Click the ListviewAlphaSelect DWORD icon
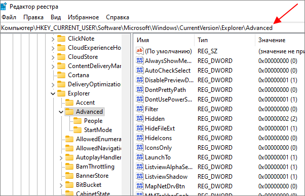Screen dimensions: 305x196 coord(140,167)
